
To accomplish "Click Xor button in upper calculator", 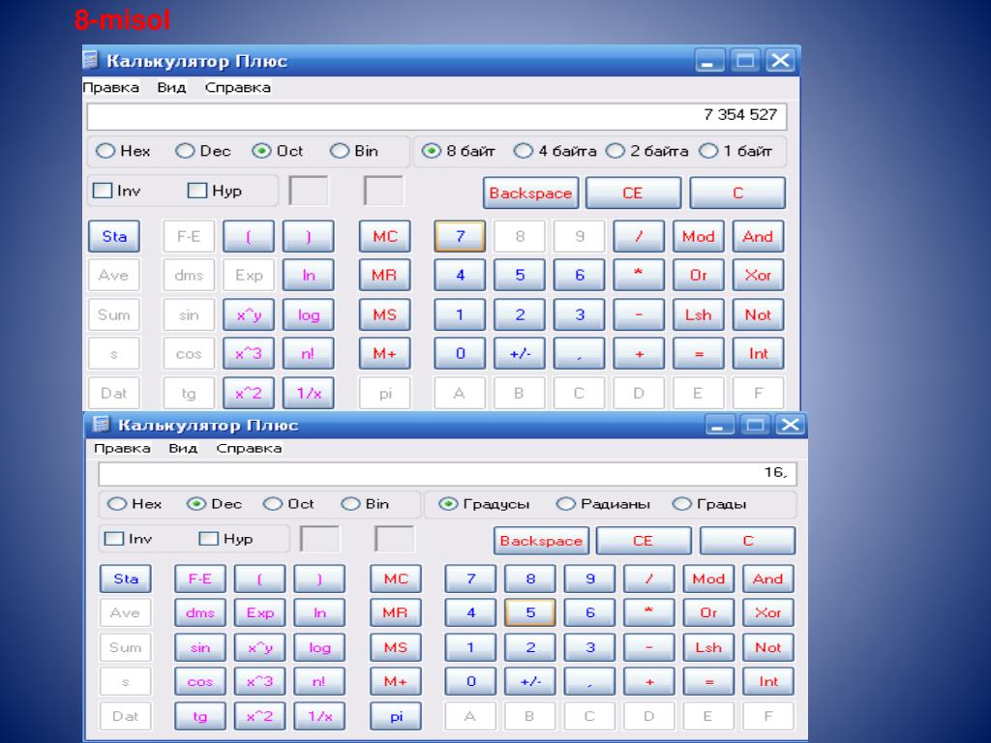I will coord(758,276).
